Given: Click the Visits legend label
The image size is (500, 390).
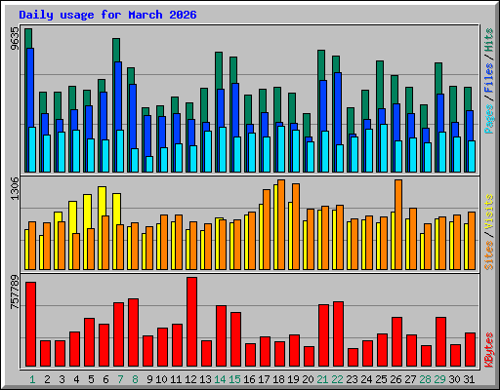Looking at the screenshot, I should pyautogui.click(x=488, y=213).
